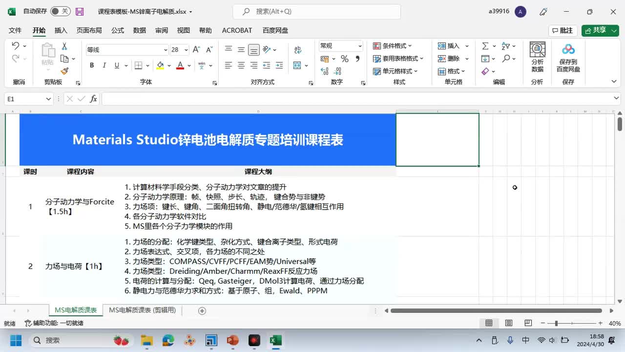This screenshot has height=352, width=625.
Task: Open the font name dropdown
Action: click(x=166, y=50)
